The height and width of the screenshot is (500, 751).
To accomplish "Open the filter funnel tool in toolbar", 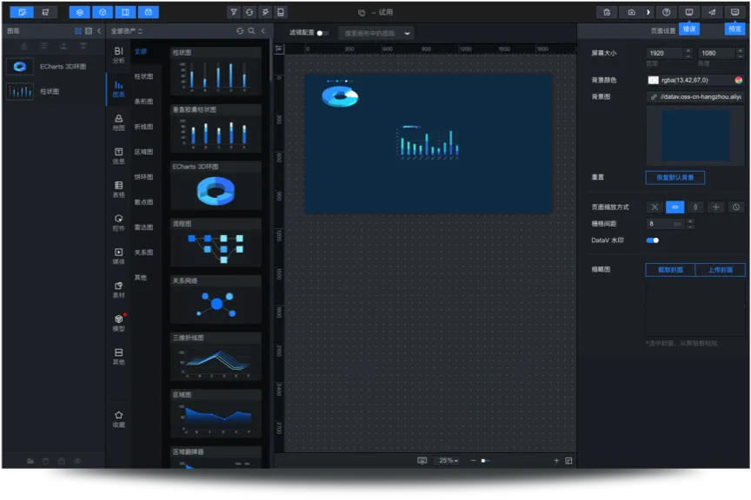I will pyautogui.click(x=234, y=12).
